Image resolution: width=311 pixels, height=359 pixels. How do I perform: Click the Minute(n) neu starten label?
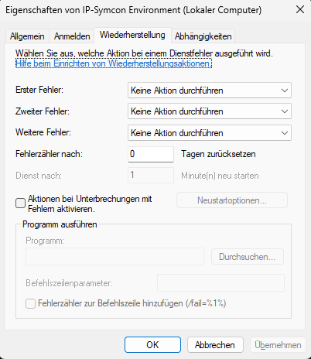pos(220,176)
